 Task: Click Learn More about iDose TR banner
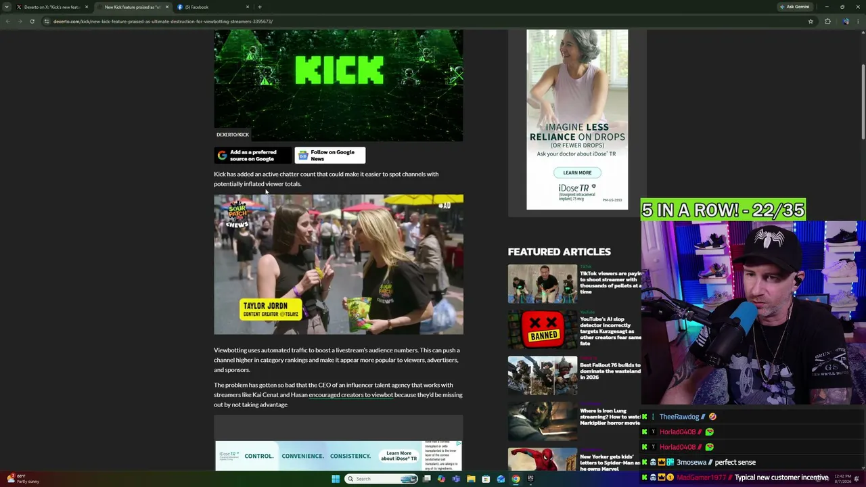click(398, 456)
